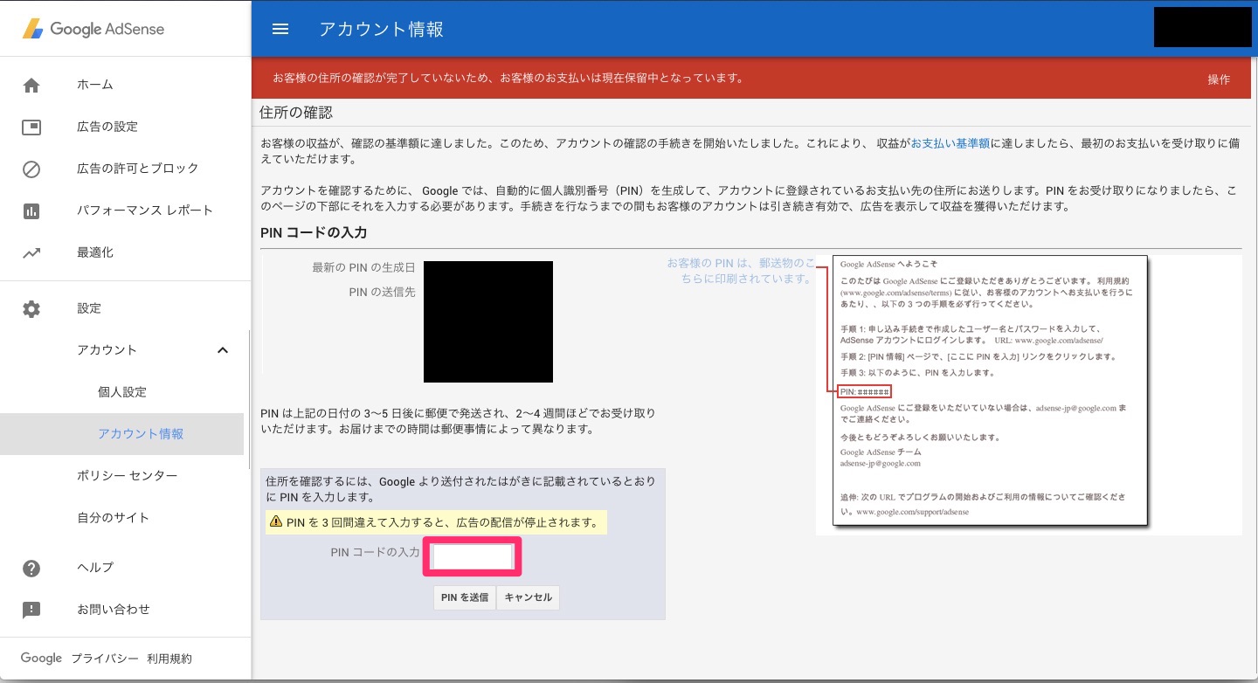Click the help question mark icon
1258x683 pixels.
31,568
